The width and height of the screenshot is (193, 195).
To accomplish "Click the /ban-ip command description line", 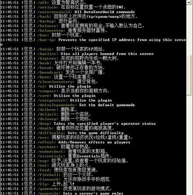I will 93,42.
